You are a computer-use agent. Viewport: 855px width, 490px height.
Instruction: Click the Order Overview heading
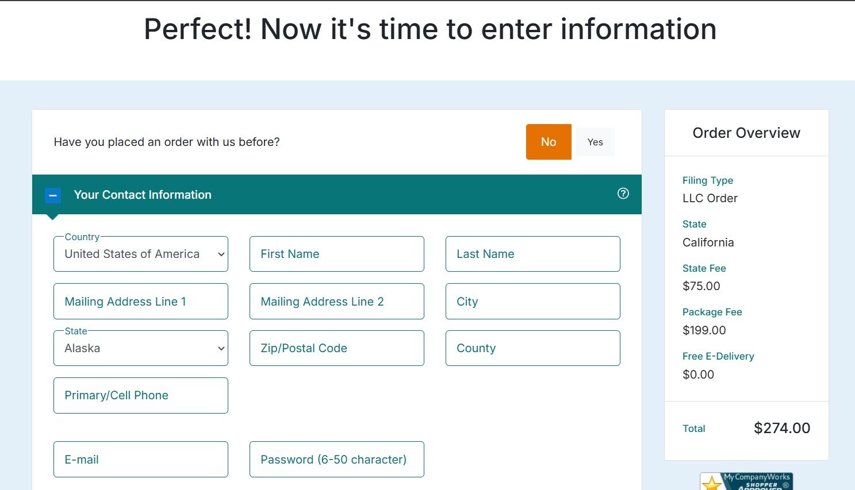click(x=746, y=133)
